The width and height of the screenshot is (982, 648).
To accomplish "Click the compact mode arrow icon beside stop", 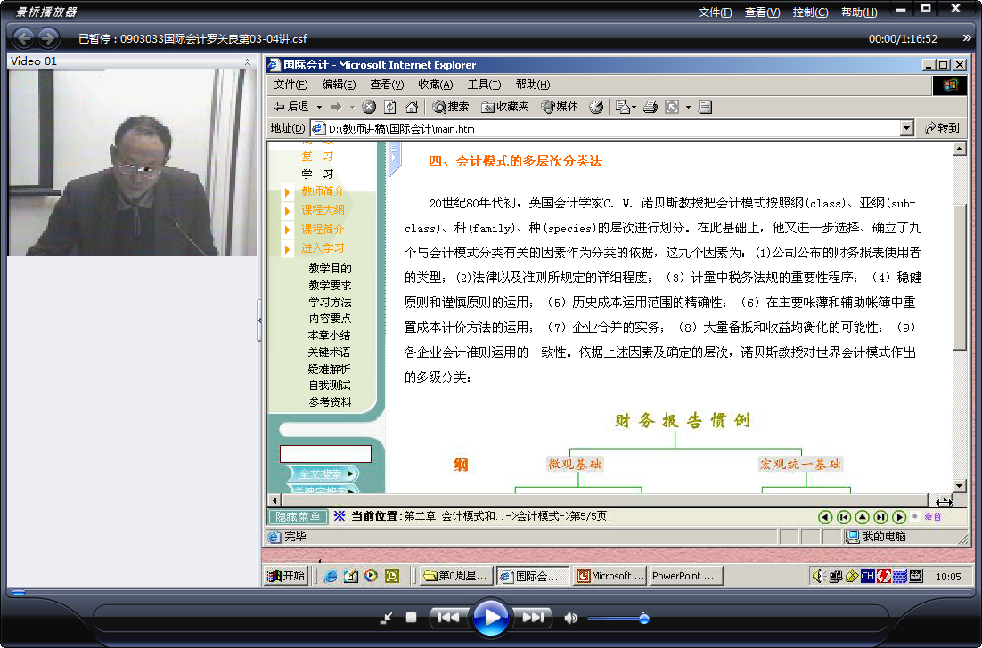I will (x=387, y=618).
